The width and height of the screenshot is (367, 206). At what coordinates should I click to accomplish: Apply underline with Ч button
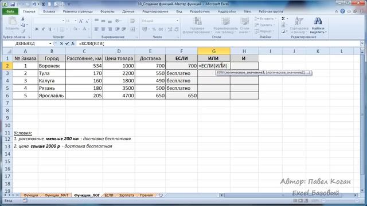50,29
